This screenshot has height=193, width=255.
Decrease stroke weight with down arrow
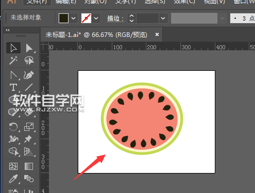[x=131, y=21]
